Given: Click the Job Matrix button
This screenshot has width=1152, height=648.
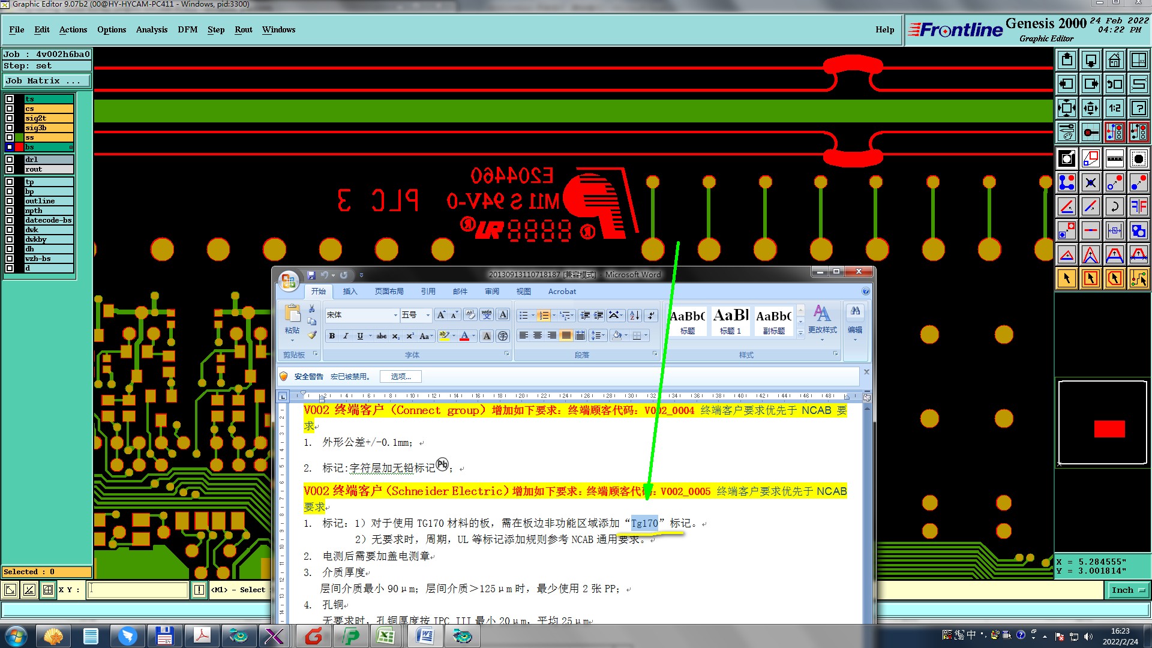Looking at the screenshot, I should (46, 80).
